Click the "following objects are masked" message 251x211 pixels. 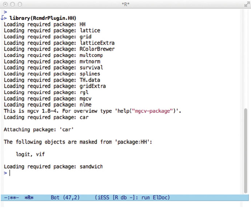pyautogui.click(x=78, y=142)
